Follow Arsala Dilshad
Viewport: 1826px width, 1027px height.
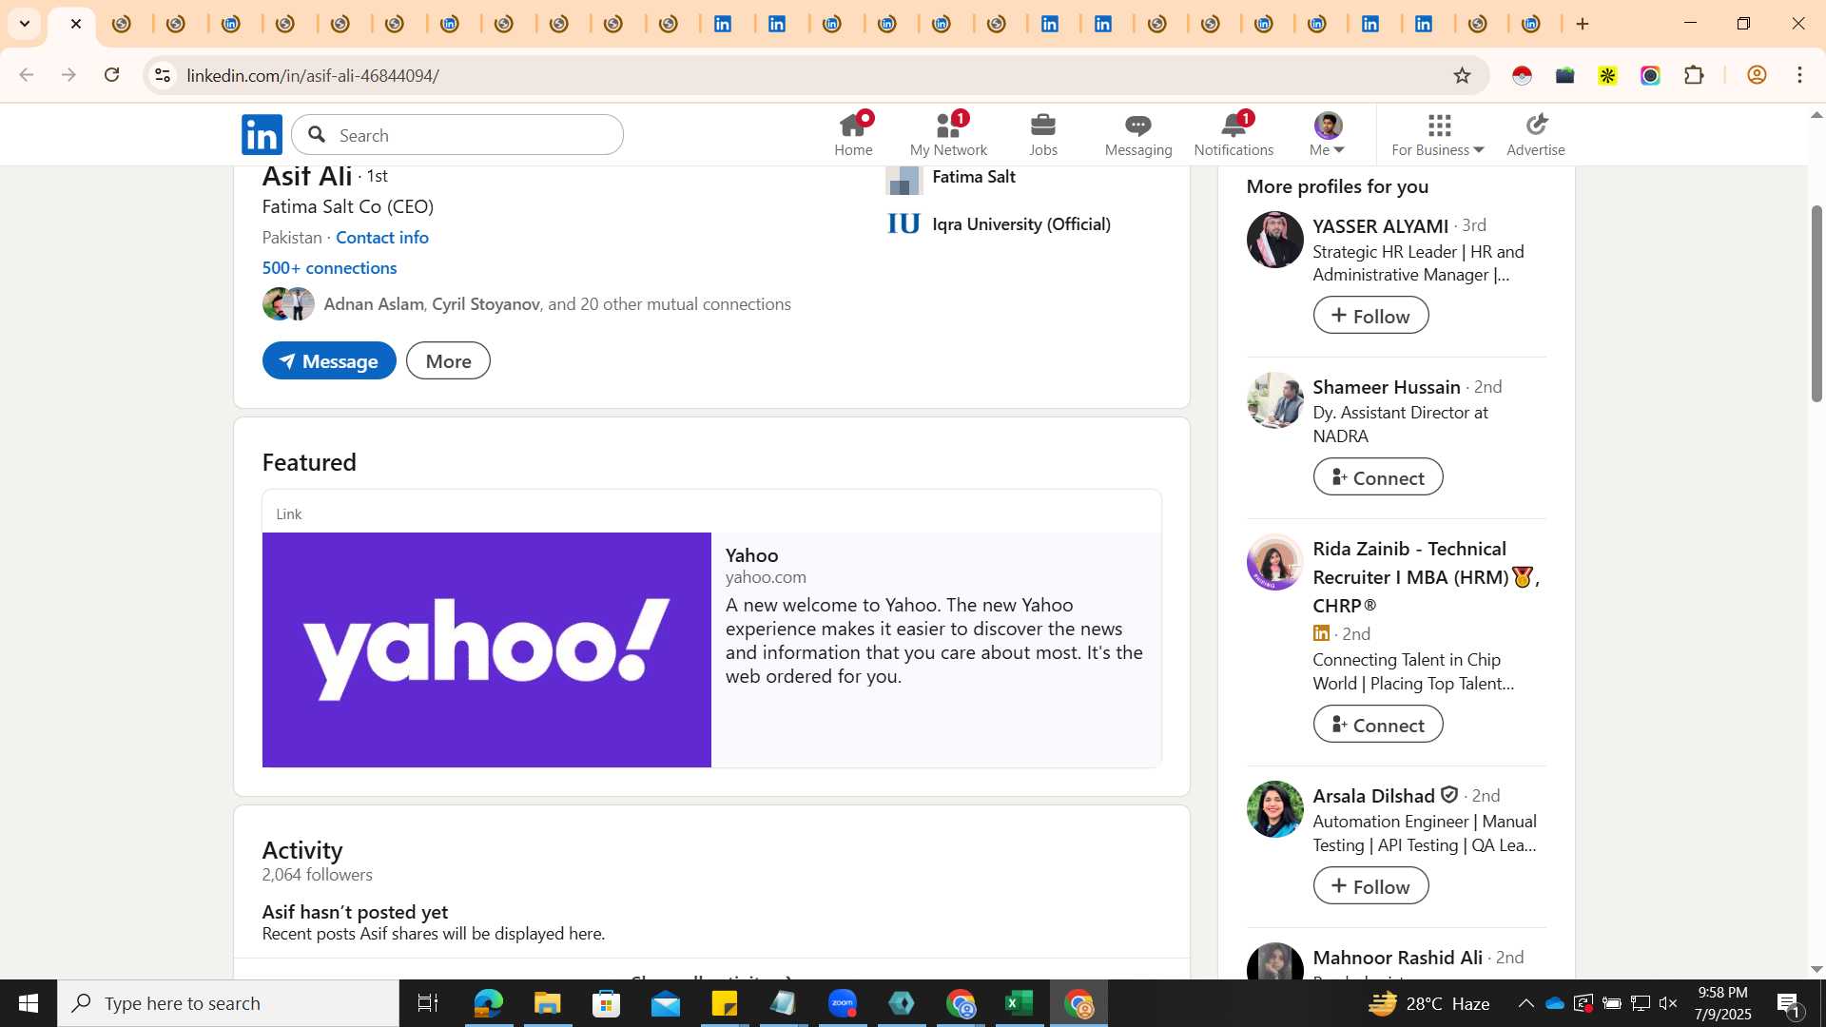1370,886
